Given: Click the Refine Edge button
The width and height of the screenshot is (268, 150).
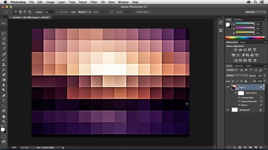Looking at the screenshot, I should tap(143, 12).
